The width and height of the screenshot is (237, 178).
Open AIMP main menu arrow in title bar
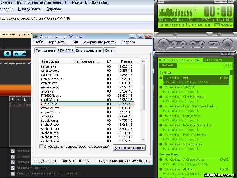click(161, 1)
